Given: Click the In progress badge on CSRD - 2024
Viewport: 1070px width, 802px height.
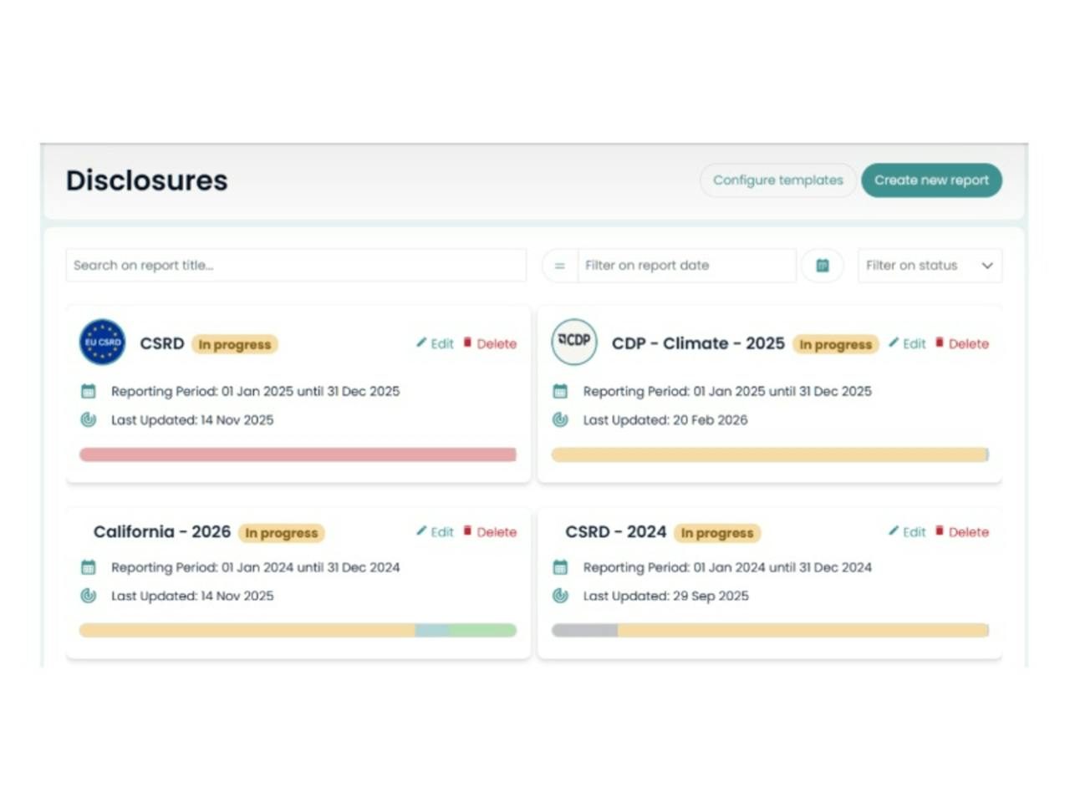Looking at the screenshot, I should (717, 533).
